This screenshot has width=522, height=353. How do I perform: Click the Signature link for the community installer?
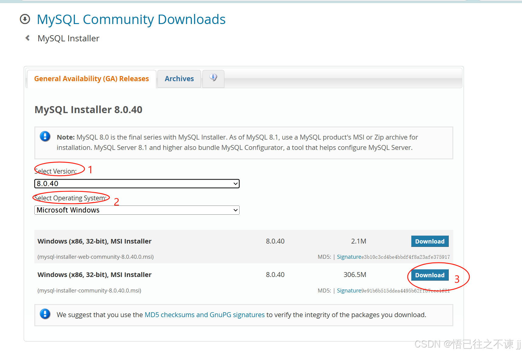(349, 290)
